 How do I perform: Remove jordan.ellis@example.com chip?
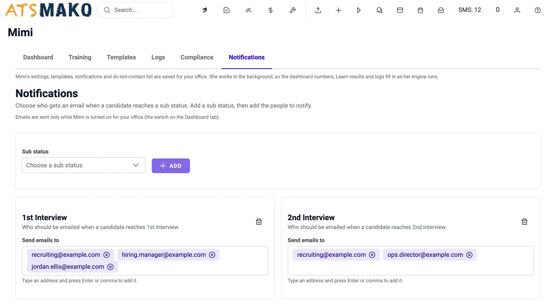point(110,267)
